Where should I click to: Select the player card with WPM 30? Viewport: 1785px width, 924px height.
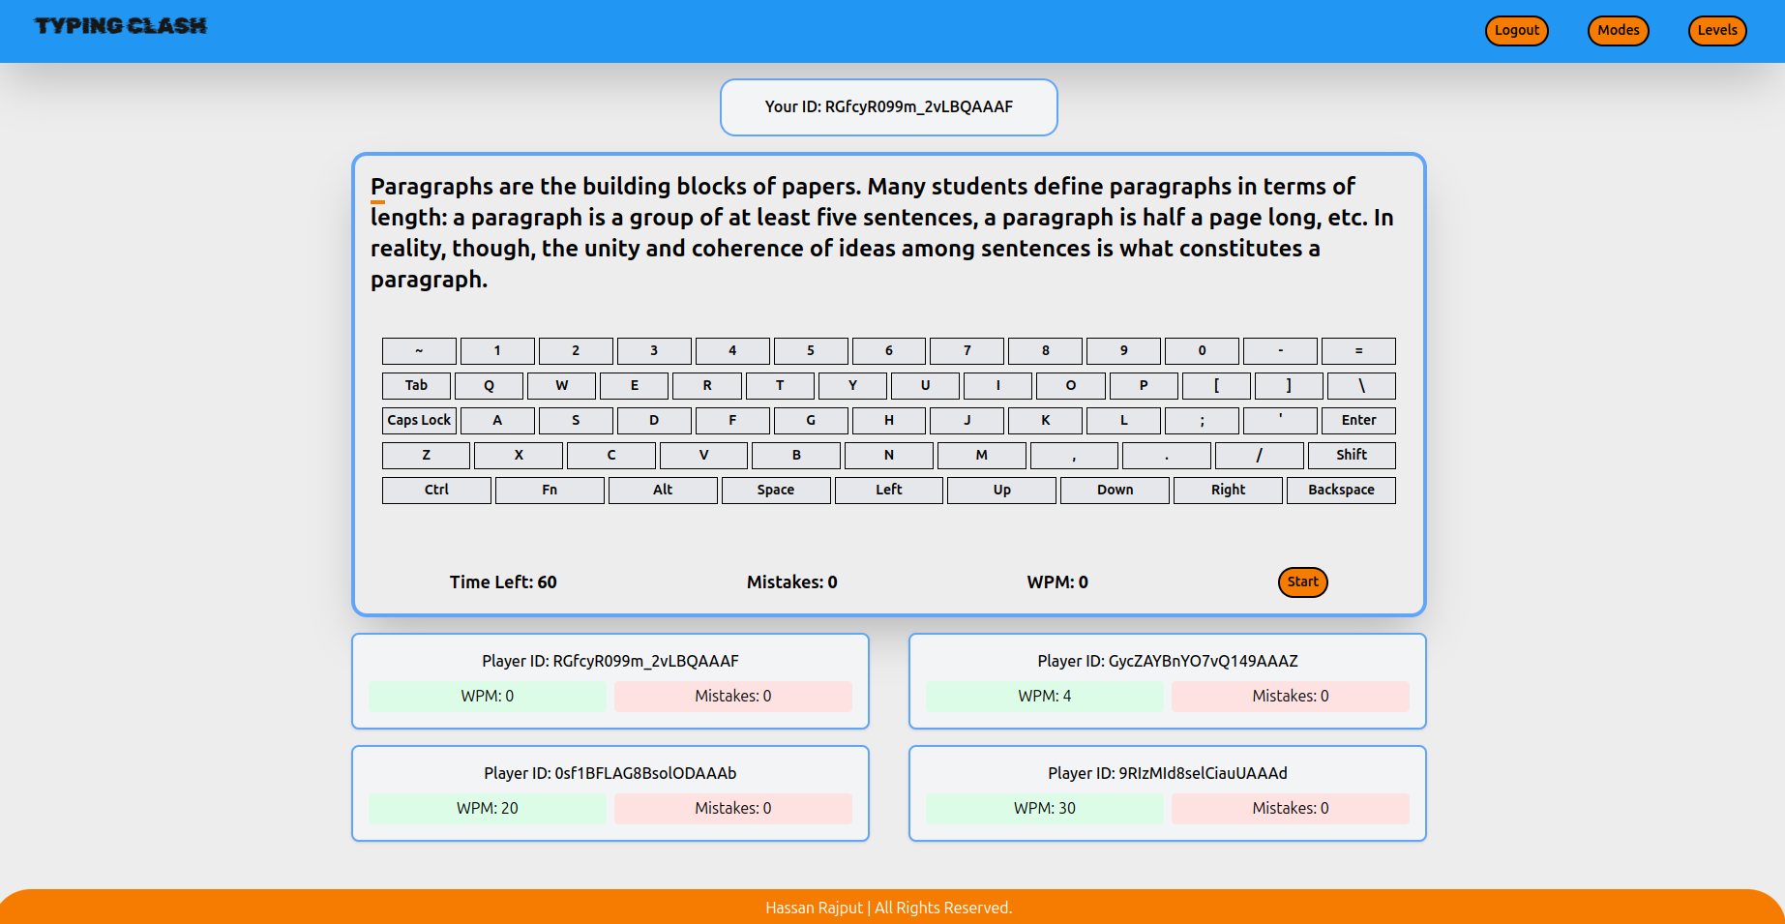(1167, 792)
